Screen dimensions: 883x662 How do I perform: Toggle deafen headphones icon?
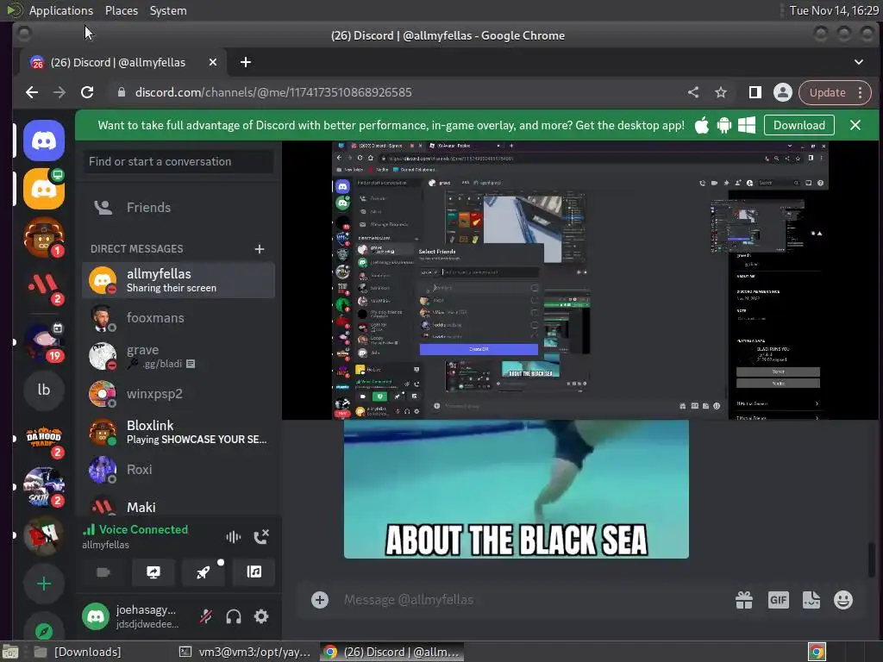coord(234,617)
